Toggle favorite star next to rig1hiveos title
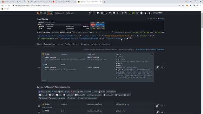This screenshot has height=114, width=203. [x=38, y=19]
